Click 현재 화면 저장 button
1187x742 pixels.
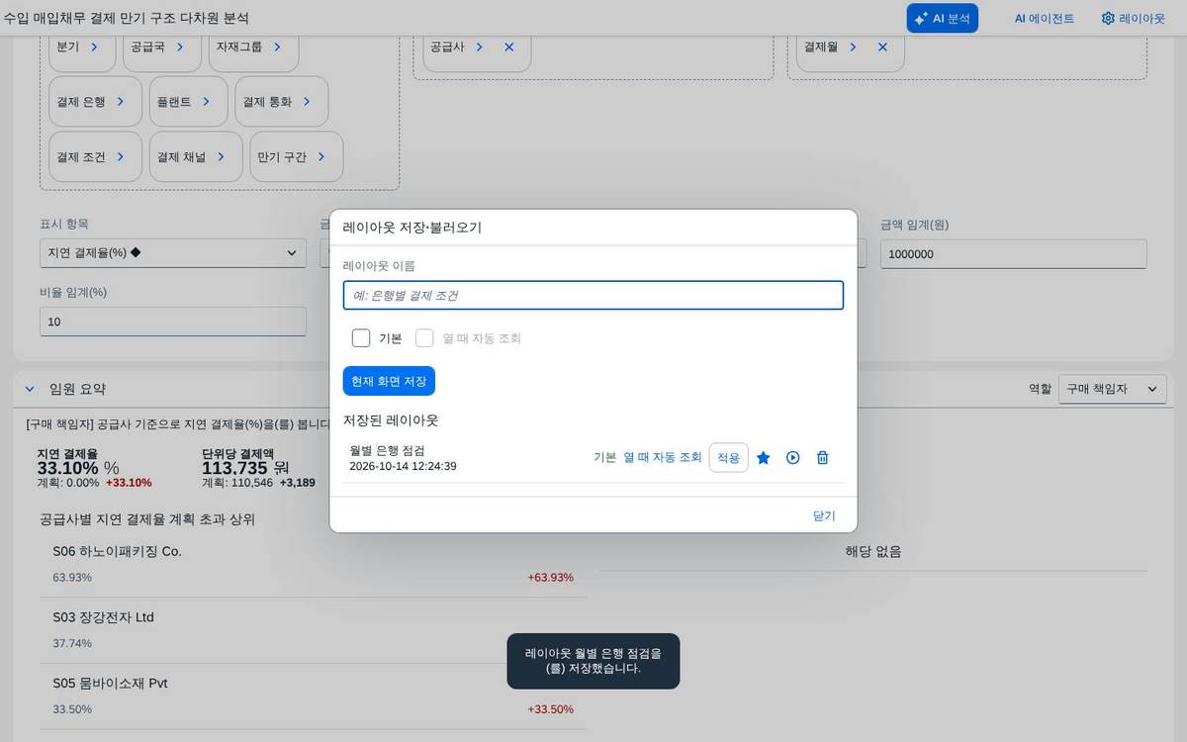pyautogui.click(x=389, y=381)
